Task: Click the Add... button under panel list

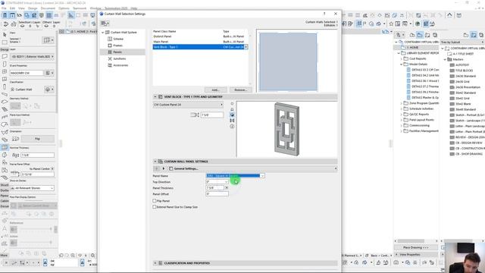Action: pos(215,89)
